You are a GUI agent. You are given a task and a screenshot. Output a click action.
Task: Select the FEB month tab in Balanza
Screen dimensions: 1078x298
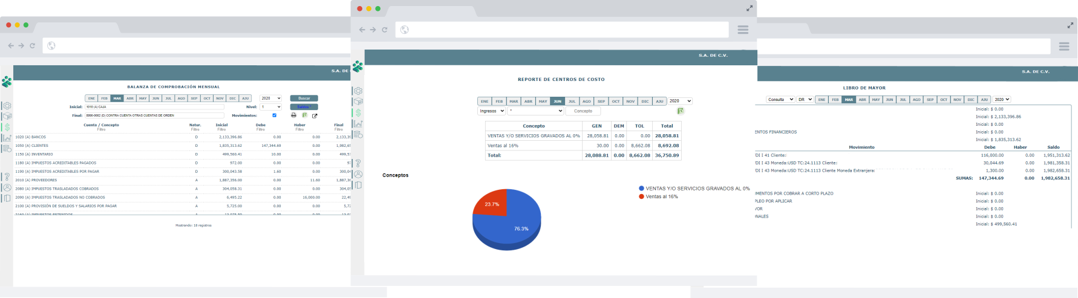104,99
